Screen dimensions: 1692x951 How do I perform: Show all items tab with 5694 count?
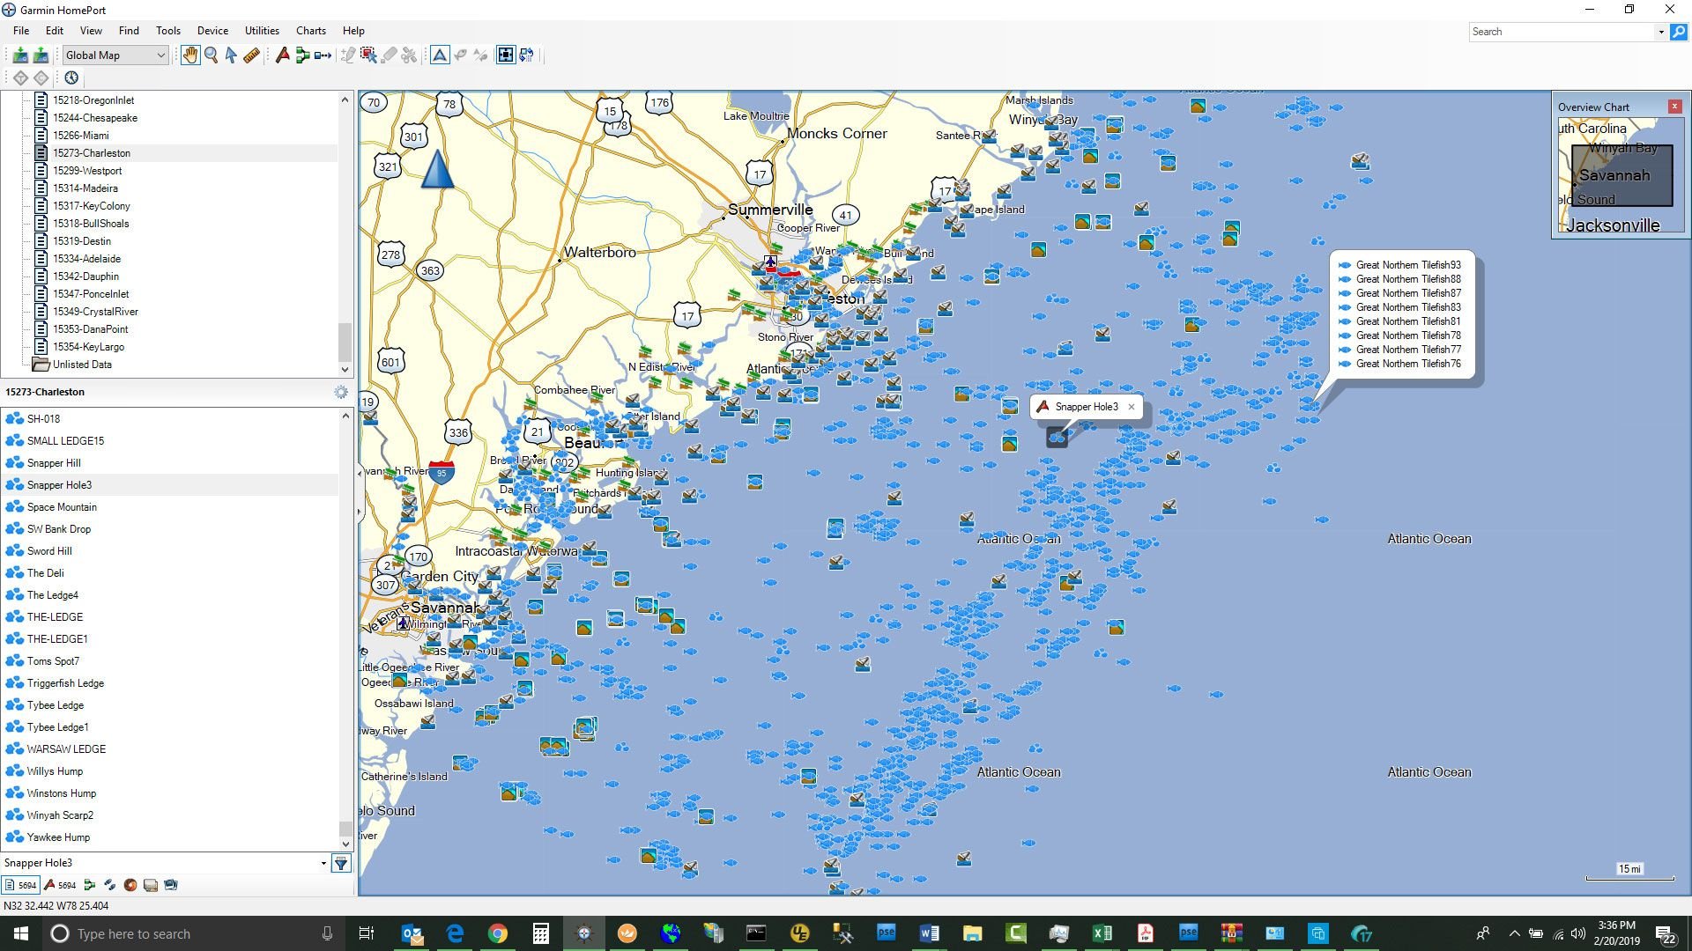pyautogui.click(x=21, y=885)
